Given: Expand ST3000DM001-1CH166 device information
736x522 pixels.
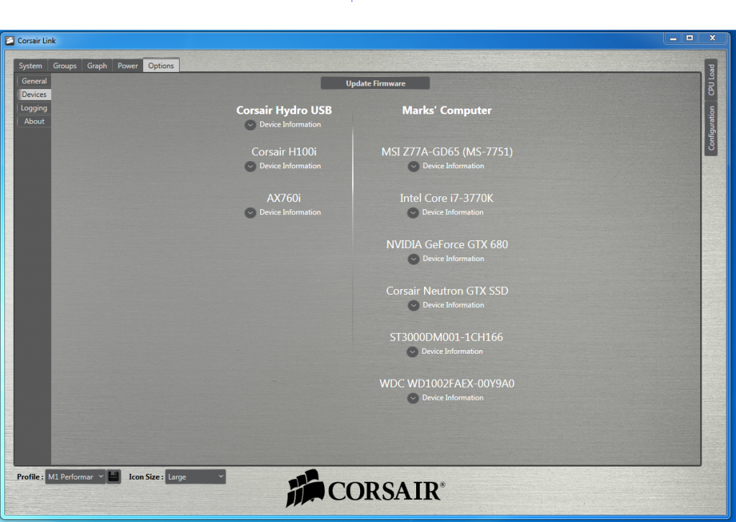Looking at the screenshot, I should click(412, 352).
